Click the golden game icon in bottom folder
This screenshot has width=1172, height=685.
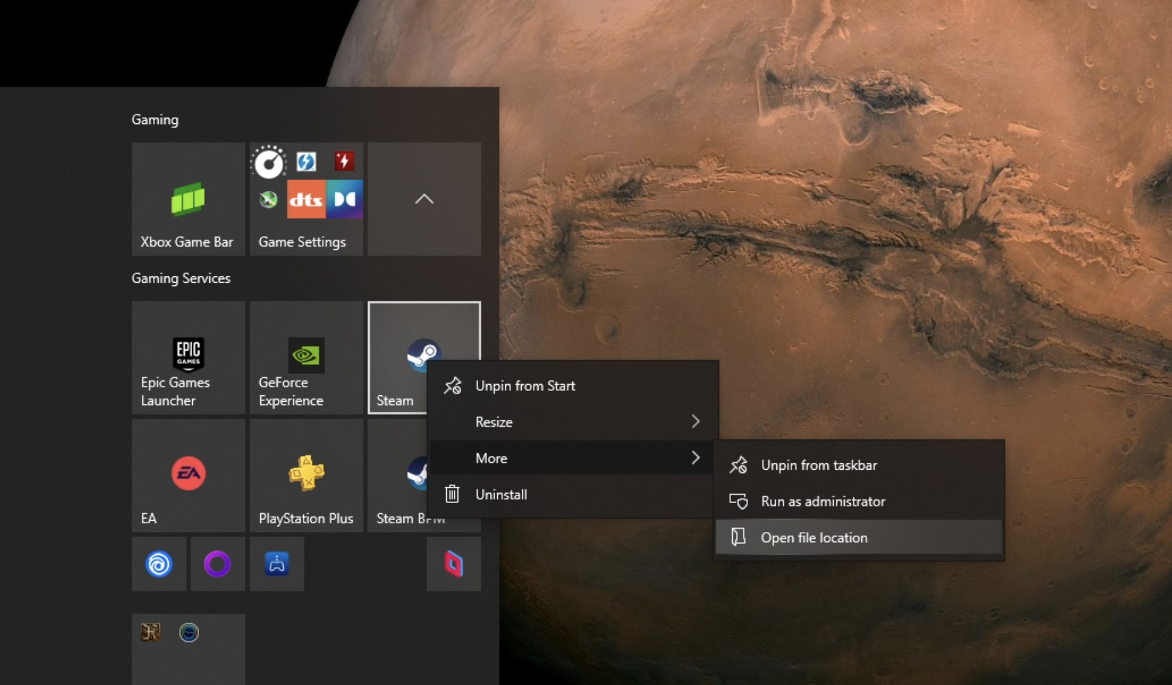[151, 632]
